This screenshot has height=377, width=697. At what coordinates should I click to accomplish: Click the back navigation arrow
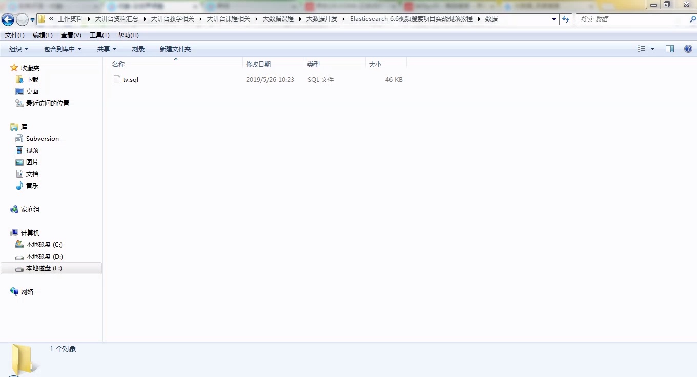click(x=8, y=19)
